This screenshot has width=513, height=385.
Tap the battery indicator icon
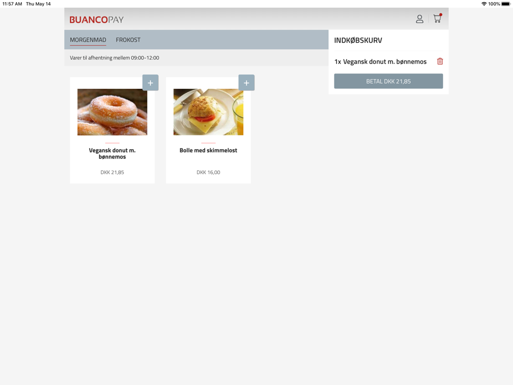(x=505, y=4)
